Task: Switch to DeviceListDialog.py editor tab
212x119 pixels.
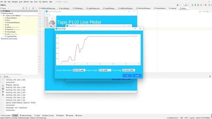Action: coord(144,8)
